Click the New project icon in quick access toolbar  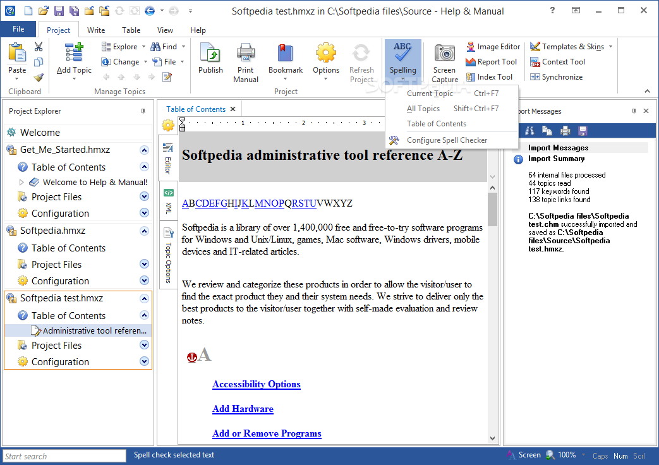coord(28,11)
